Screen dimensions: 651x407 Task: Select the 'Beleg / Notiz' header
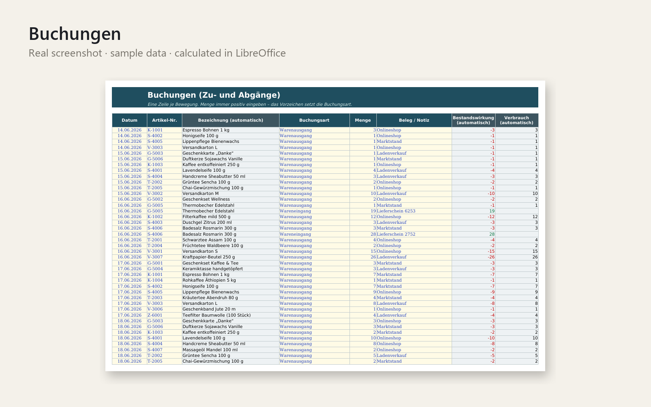(x=414, y=120)
